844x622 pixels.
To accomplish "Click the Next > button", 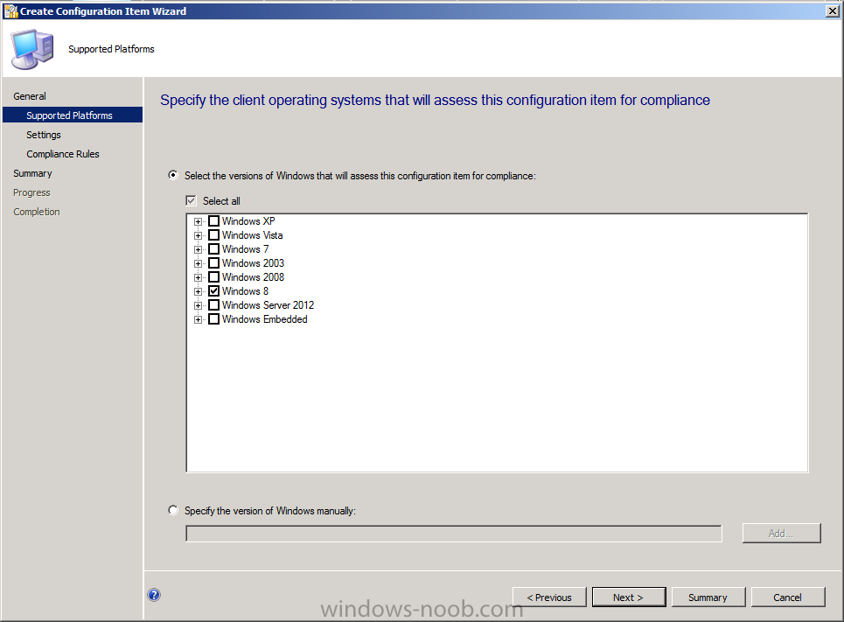I will click(x=628, y=598).
